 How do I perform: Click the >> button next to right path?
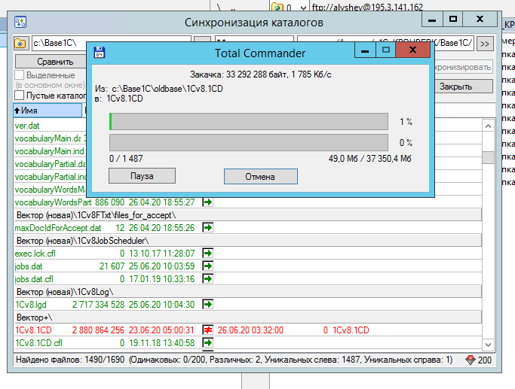(485, 44)
